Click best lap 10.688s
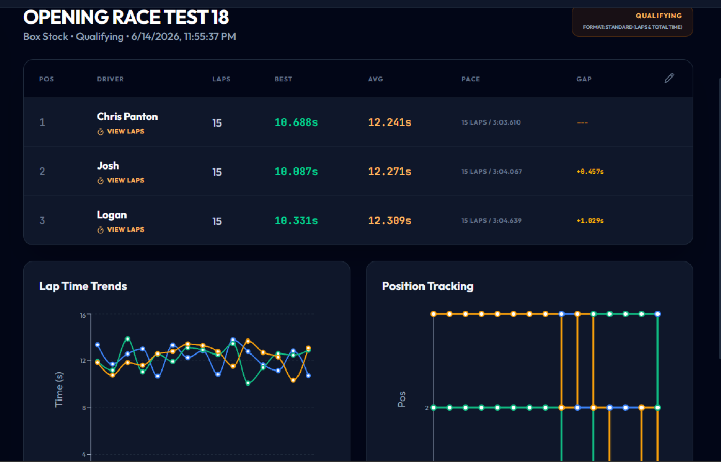Image resolution: width=721 pixels, height=462 pixels. point(296,122)
